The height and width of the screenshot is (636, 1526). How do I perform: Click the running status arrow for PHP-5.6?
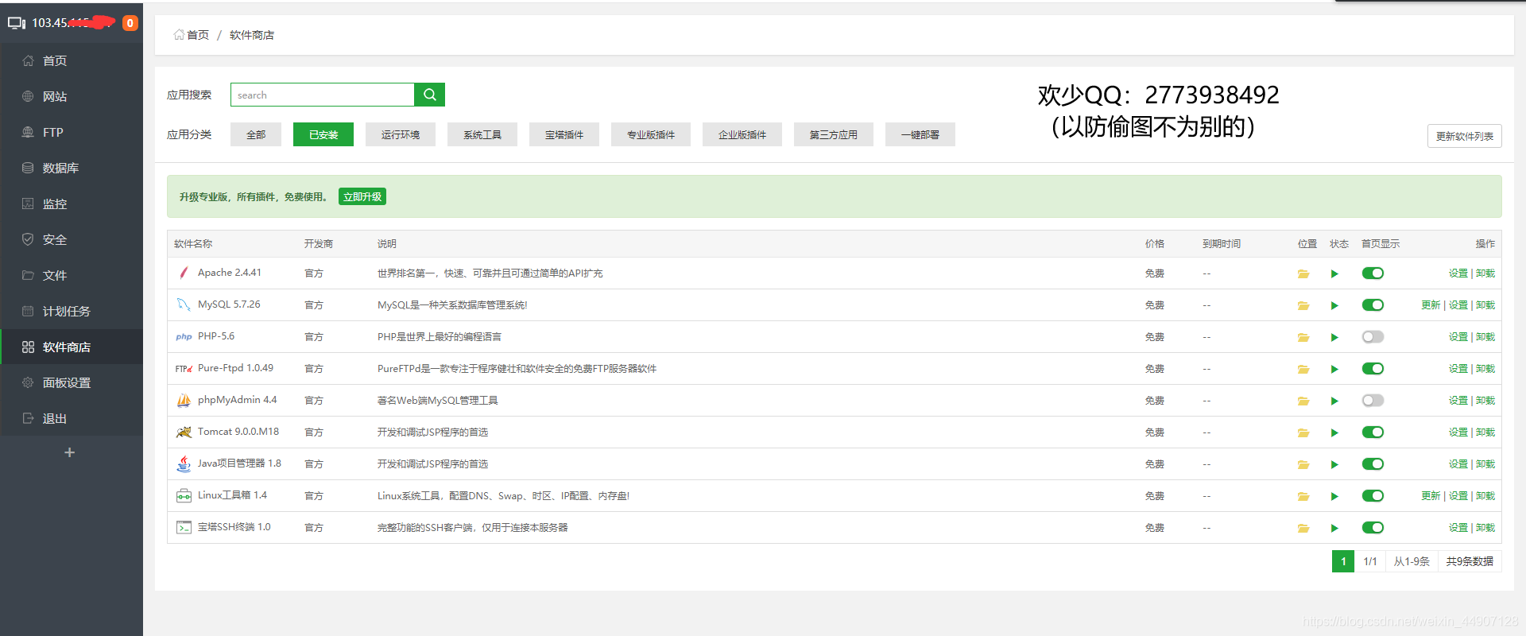pos(1334,337)
